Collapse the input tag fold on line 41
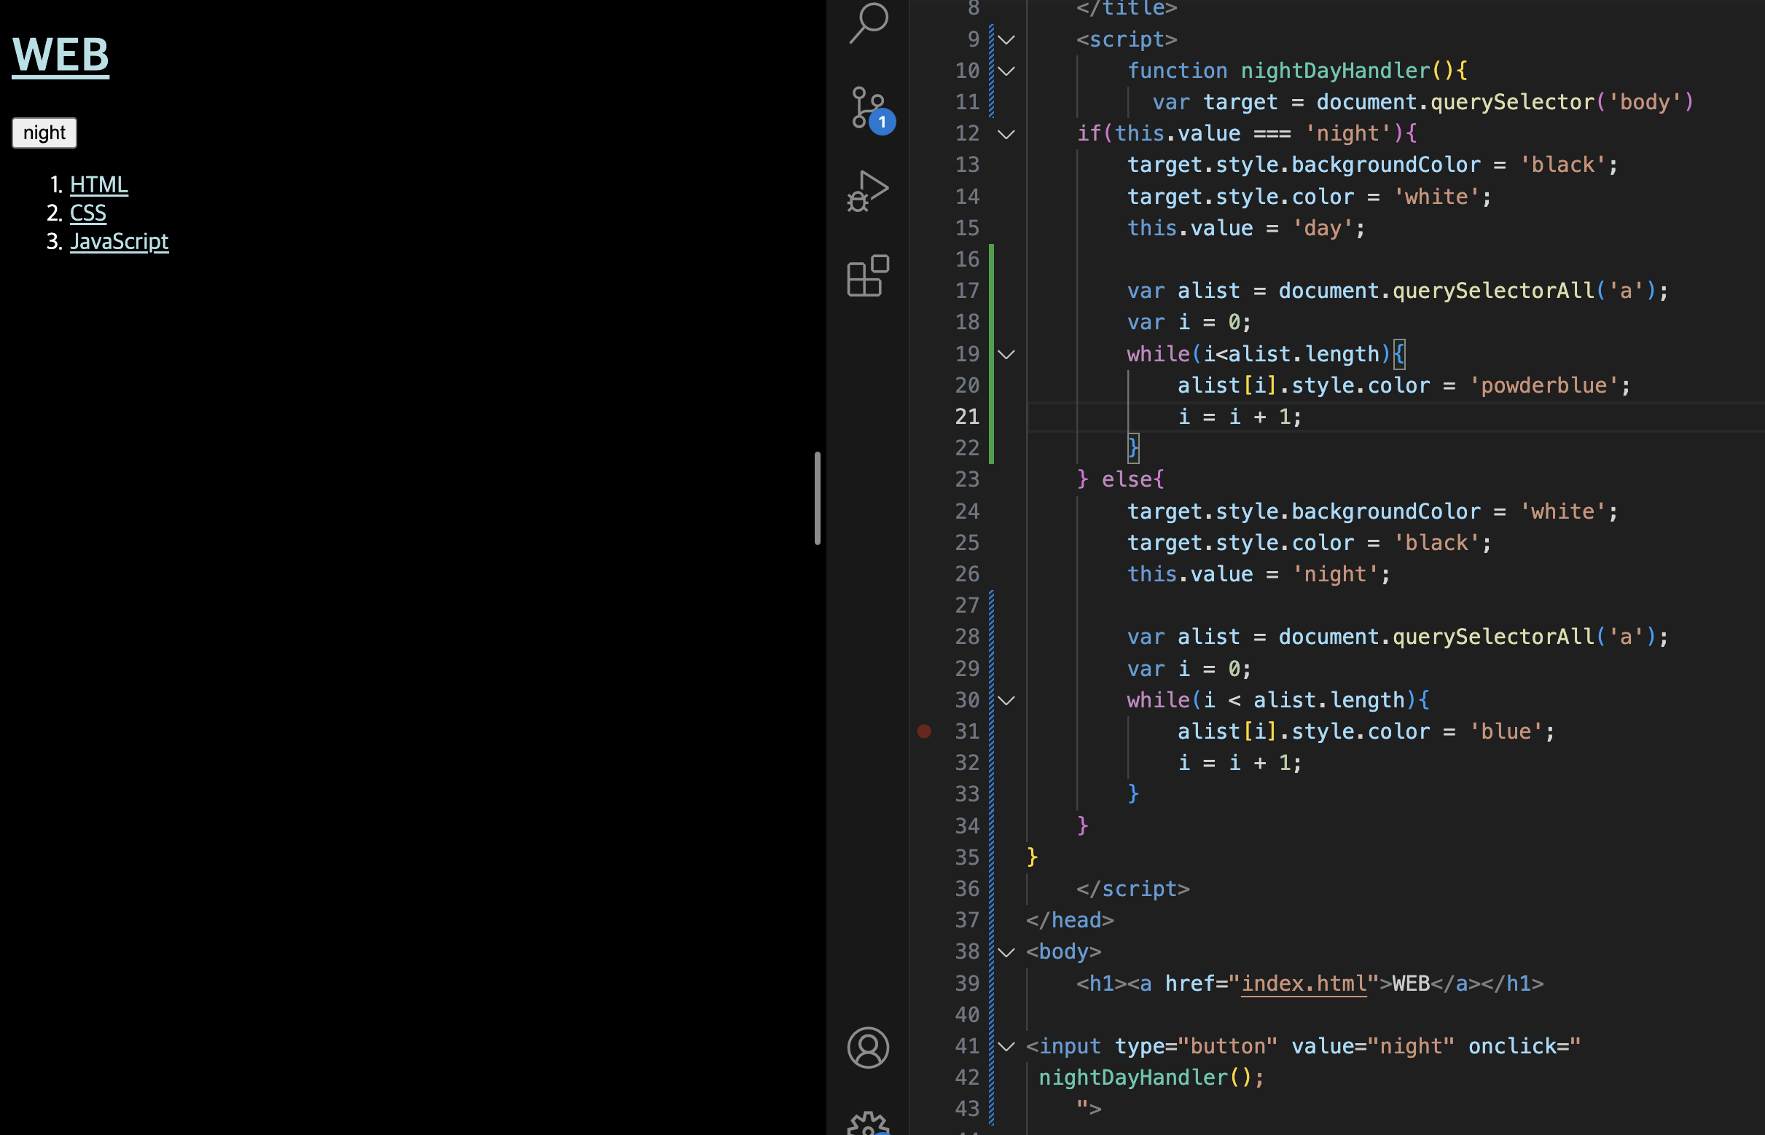Screen dimensions: 1765x1135 click(1006, 1047)
